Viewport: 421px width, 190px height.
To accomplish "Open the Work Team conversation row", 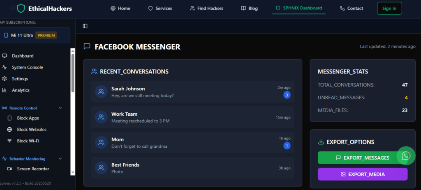I will [x=192, y=117].
